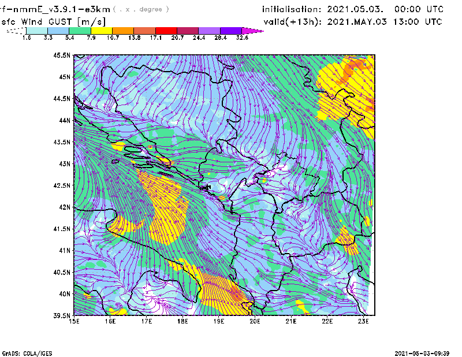Choose the crimson legend swatch above 20.7
Viewport: 462px width, 357px height.
click(x=188, y=31)
